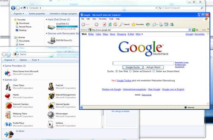The width and height of the screenshot is (213, 140).
Task: Click the Auf gut Glück! button
Action: (x=154, y=67)
